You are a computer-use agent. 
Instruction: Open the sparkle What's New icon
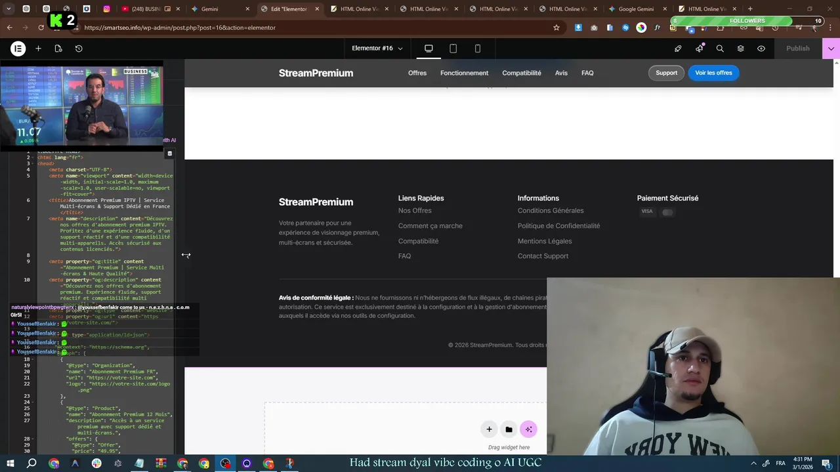click(700, 49)
